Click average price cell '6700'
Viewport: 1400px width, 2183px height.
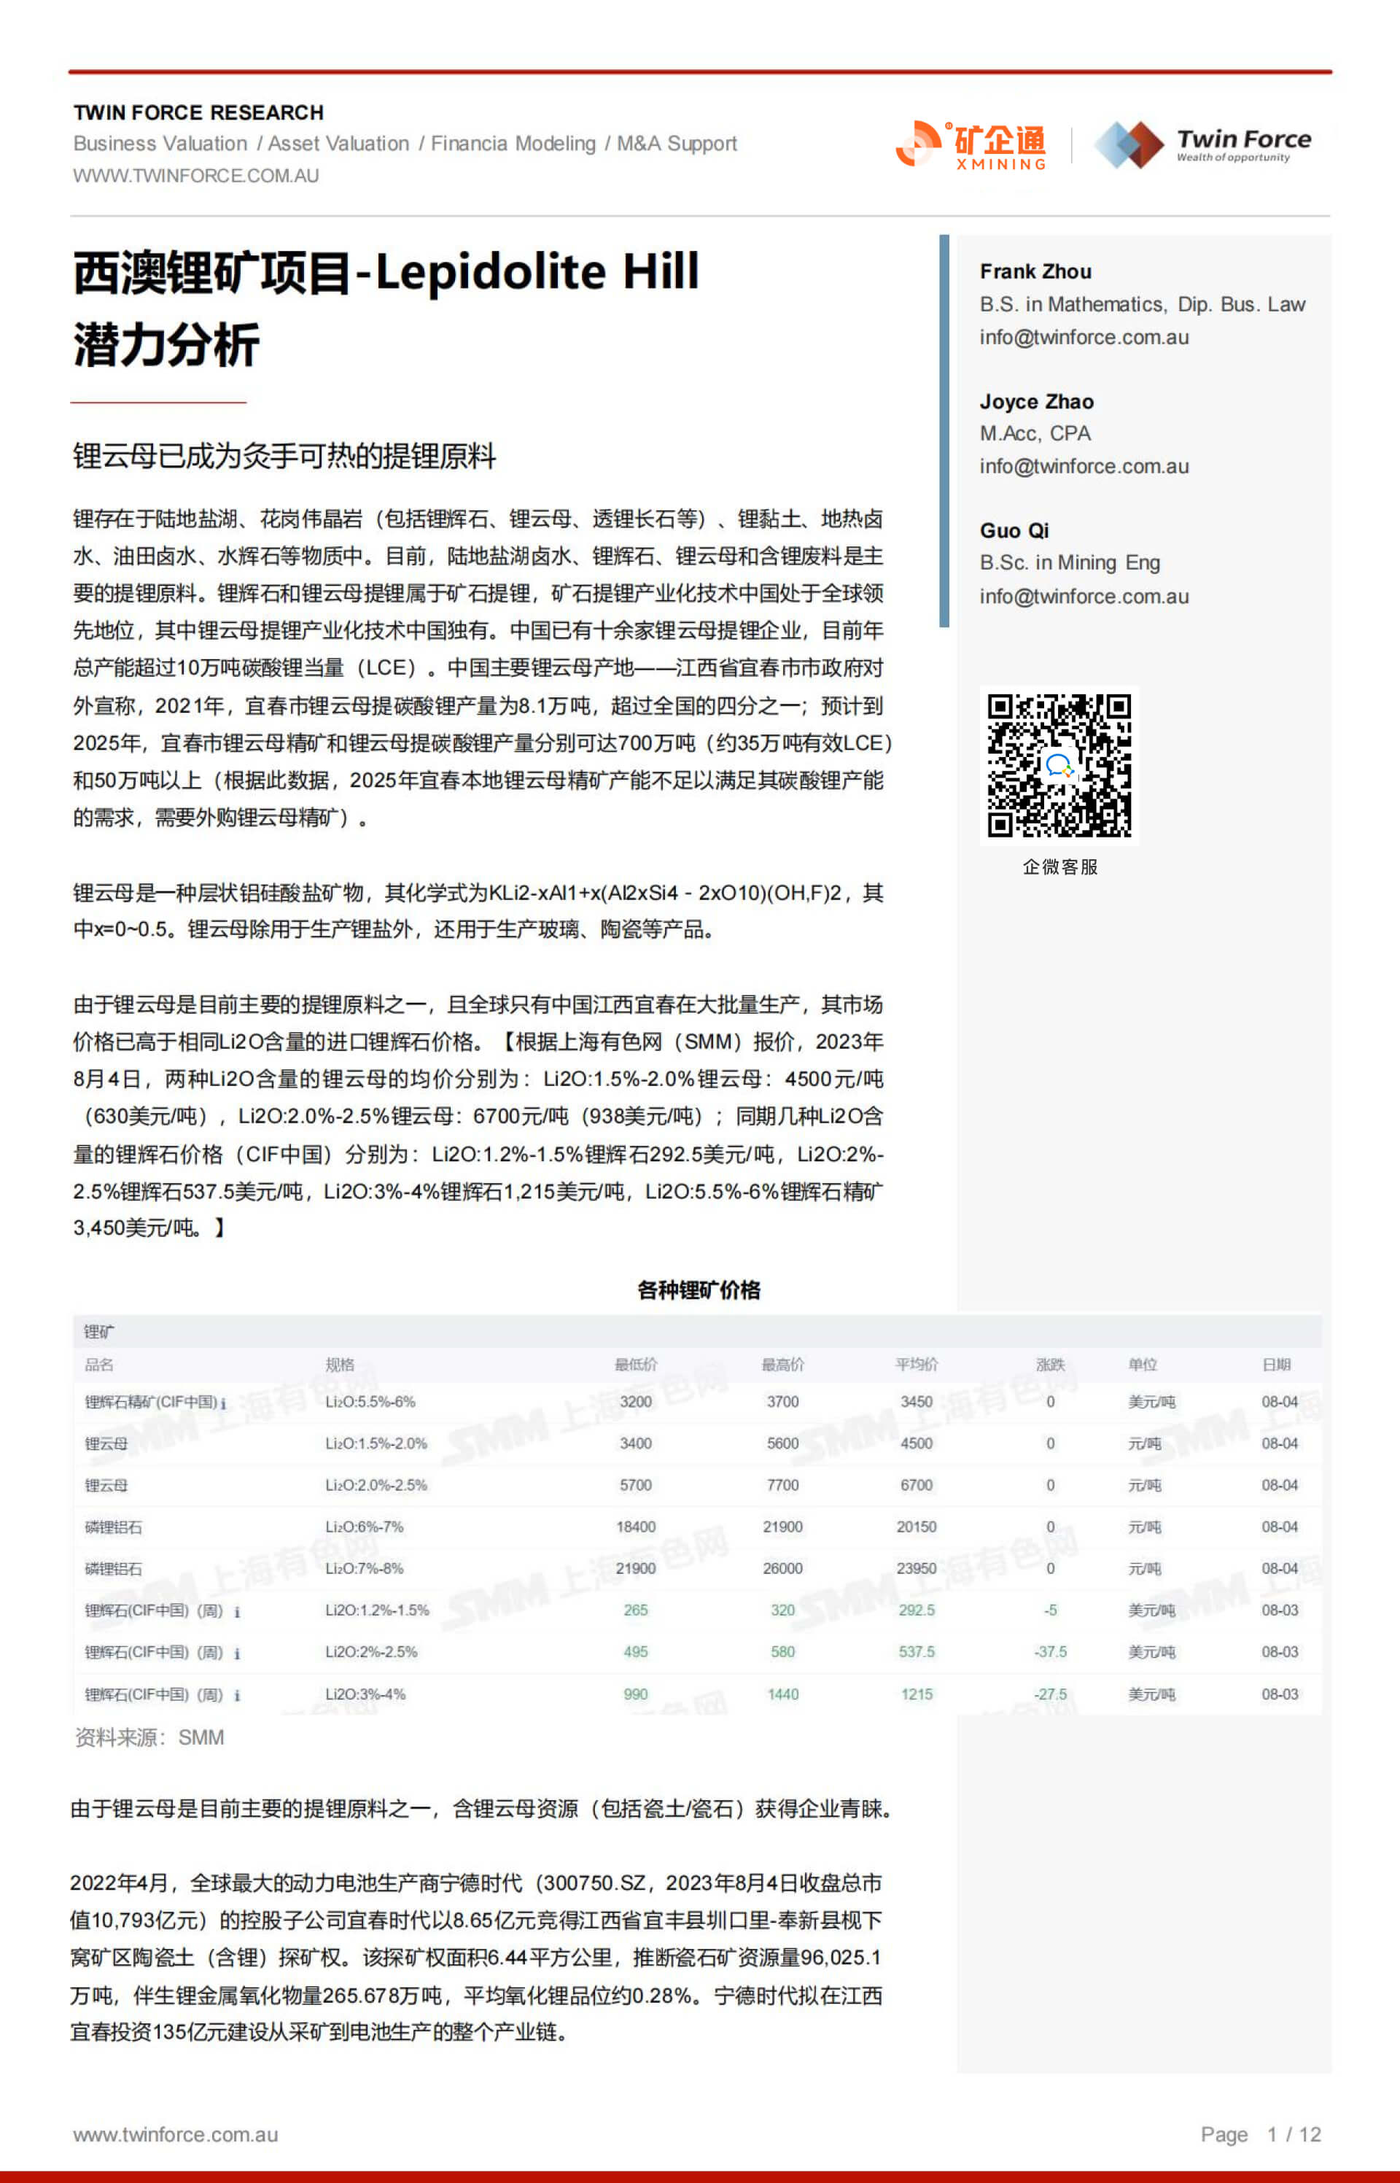click(917, 1486)
